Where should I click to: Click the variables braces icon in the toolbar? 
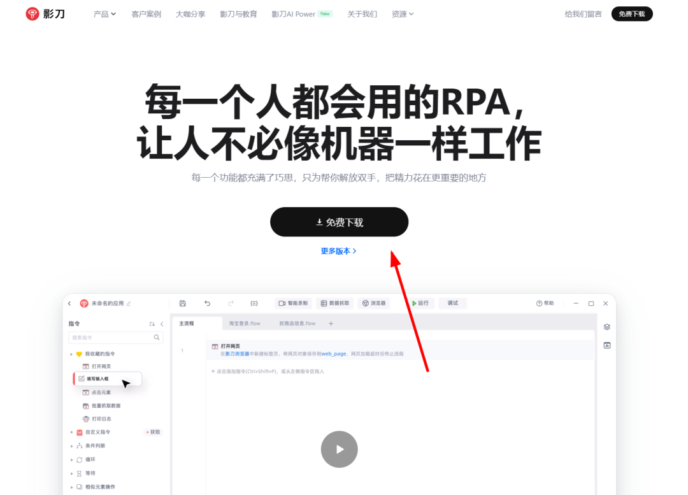tap(254, 303)
